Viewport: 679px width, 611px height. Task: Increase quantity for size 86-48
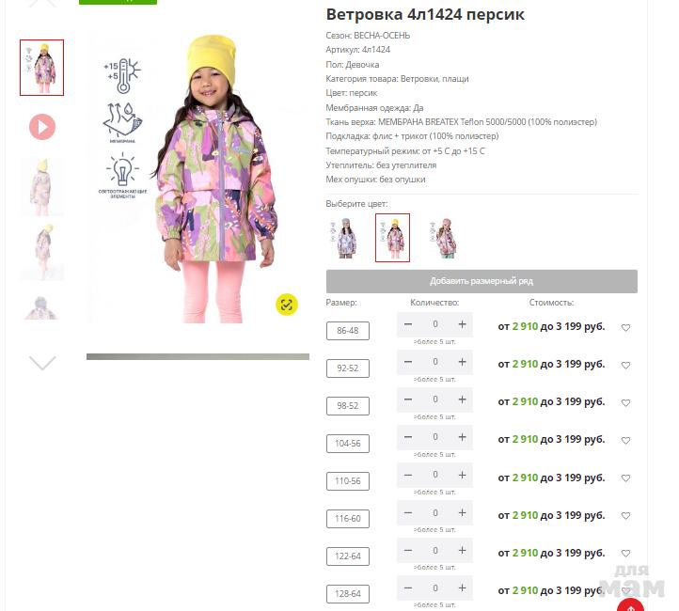(x=462, y=324)
